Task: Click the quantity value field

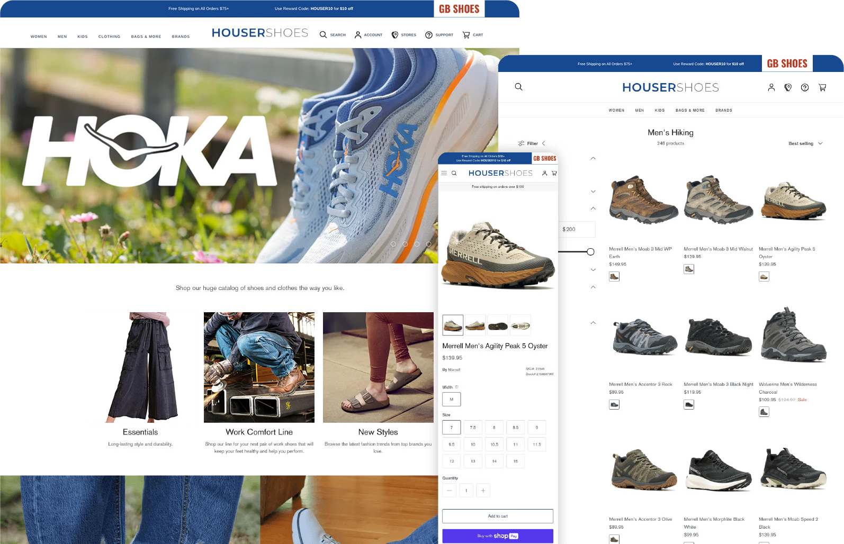Action: coord(466,491)
